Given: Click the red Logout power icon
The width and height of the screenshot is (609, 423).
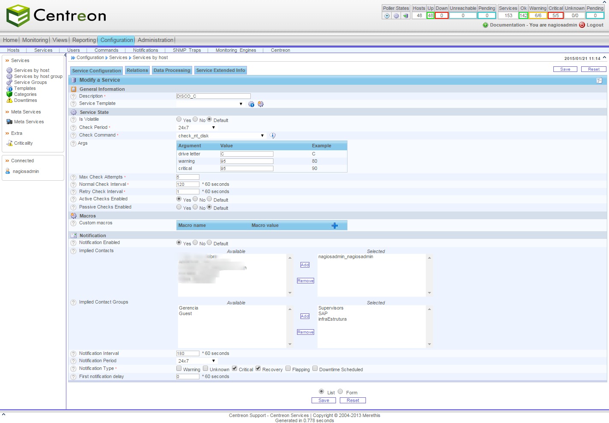Looking at the screenshot, I should click(x=582, y=25).
